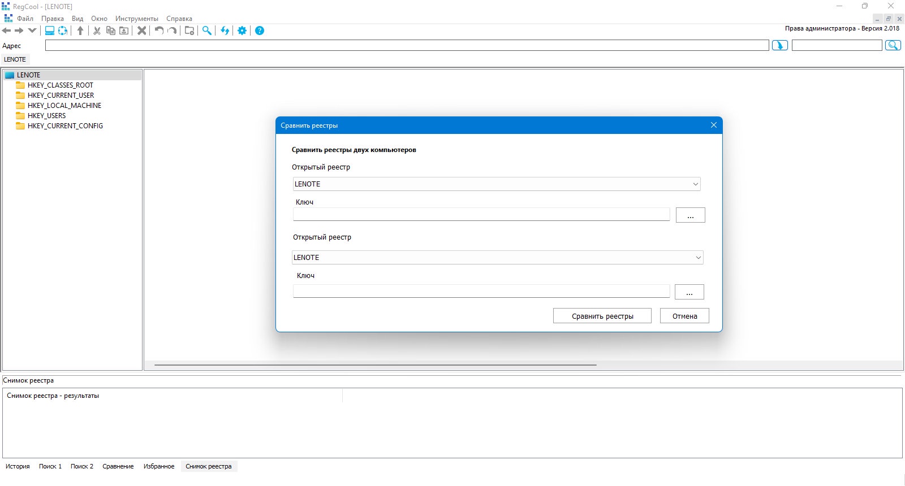Click the Отмена button

(x=684, y=316)
